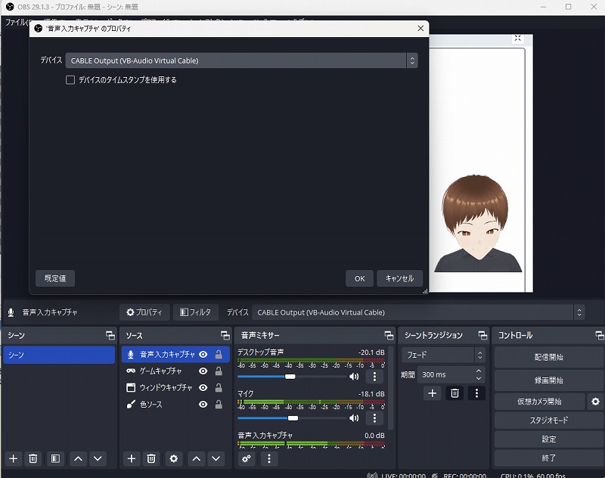Adjust デスクトップ音声 volume slider
The image size is (605, 478).
pos(292,377)
